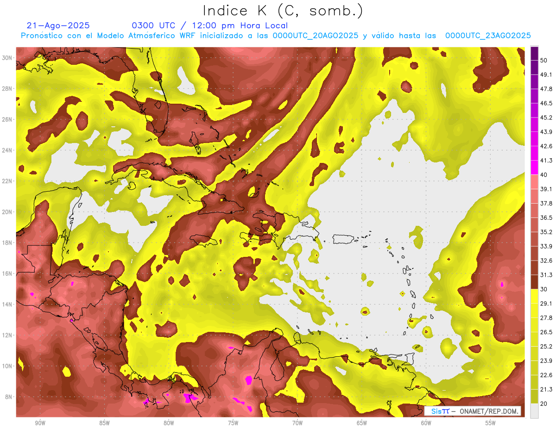Click the colorbar label '23.9'
Image resolution: width=556 pixels, height=429 pixels.
click(546, 361)
